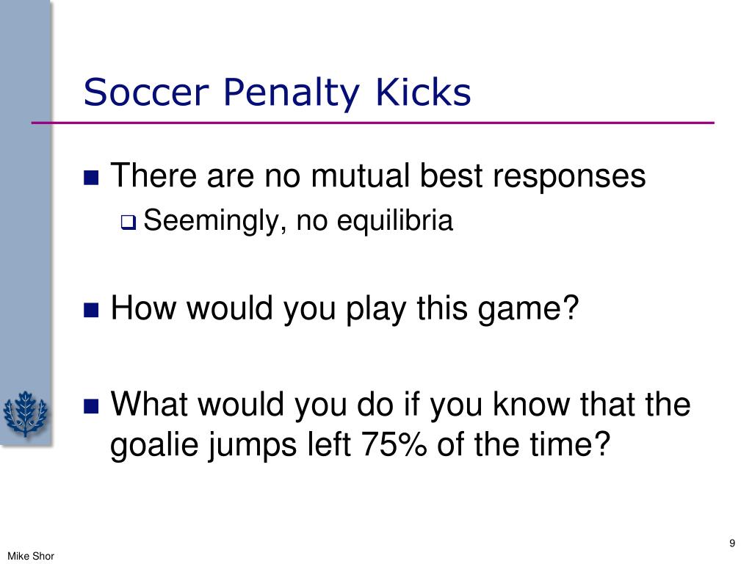This screenshot has height=564, width=752.
Task: Click the word 'responses' in first bullet
Action: 569,177
